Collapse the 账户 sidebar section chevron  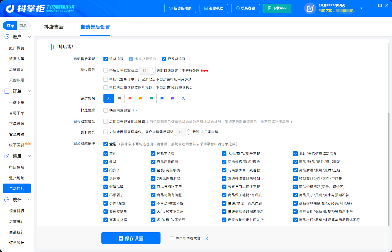click(x=29, y=37)
